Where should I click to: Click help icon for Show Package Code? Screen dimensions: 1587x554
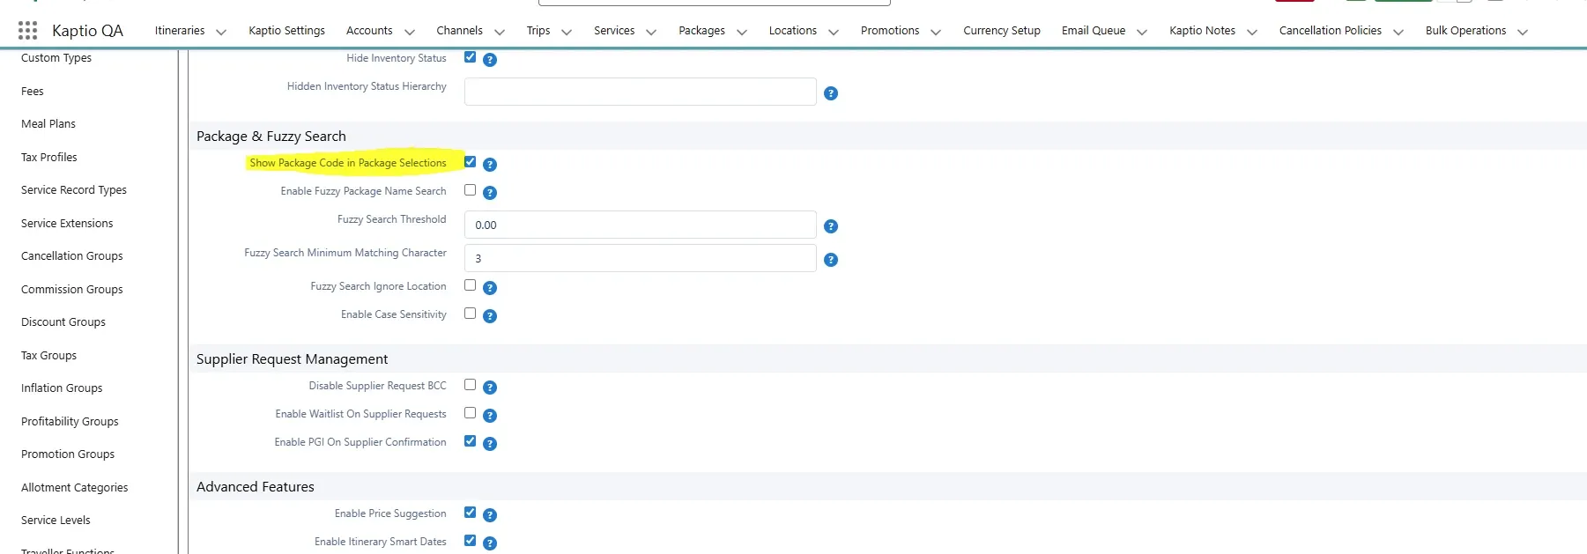pyautogui.click(x=490, y=165)
